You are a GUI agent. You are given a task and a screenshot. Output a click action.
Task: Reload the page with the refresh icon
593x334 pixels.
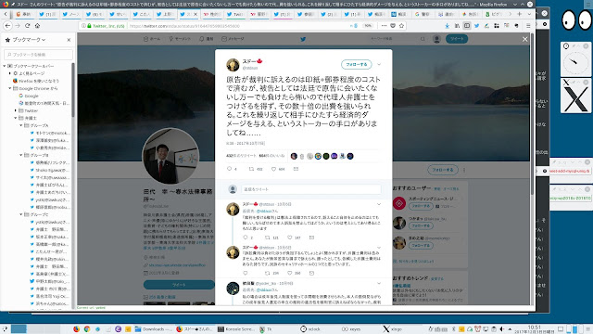(27, 26)
